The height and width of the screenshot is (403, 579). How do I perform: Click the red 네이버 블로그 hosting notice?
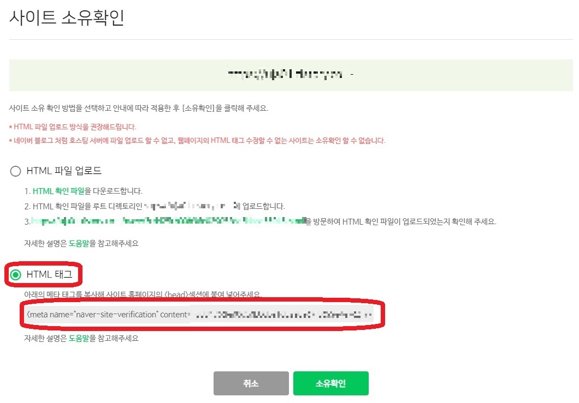tap(197, 141)
